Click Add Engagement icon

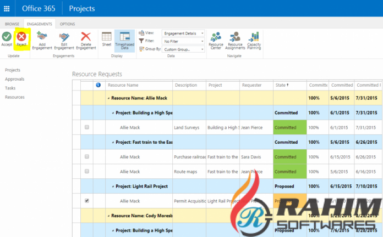pos(42,36)
